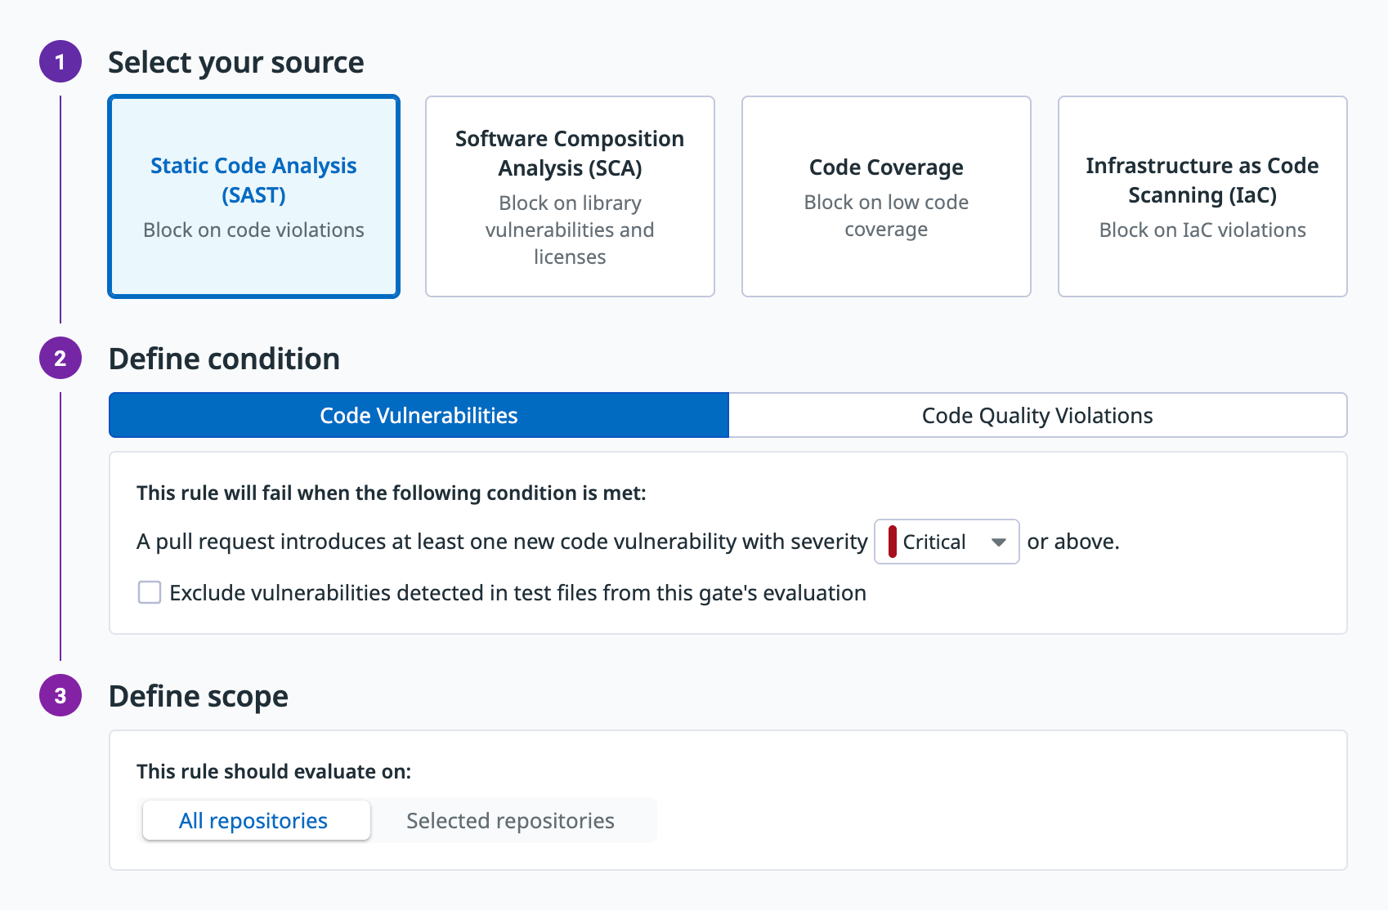Image resolution: width=1388 pixels, height=910 pixels.
Task: Click the red Critical severity color bar
Action: (893, 542)
